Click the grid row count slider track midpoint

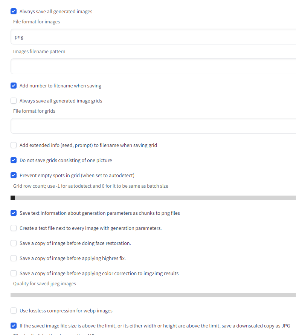pos(151,197)
